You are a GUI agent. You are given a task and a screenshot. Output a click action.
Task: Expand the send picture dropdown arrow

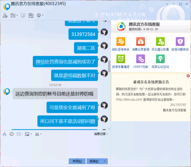31,134
